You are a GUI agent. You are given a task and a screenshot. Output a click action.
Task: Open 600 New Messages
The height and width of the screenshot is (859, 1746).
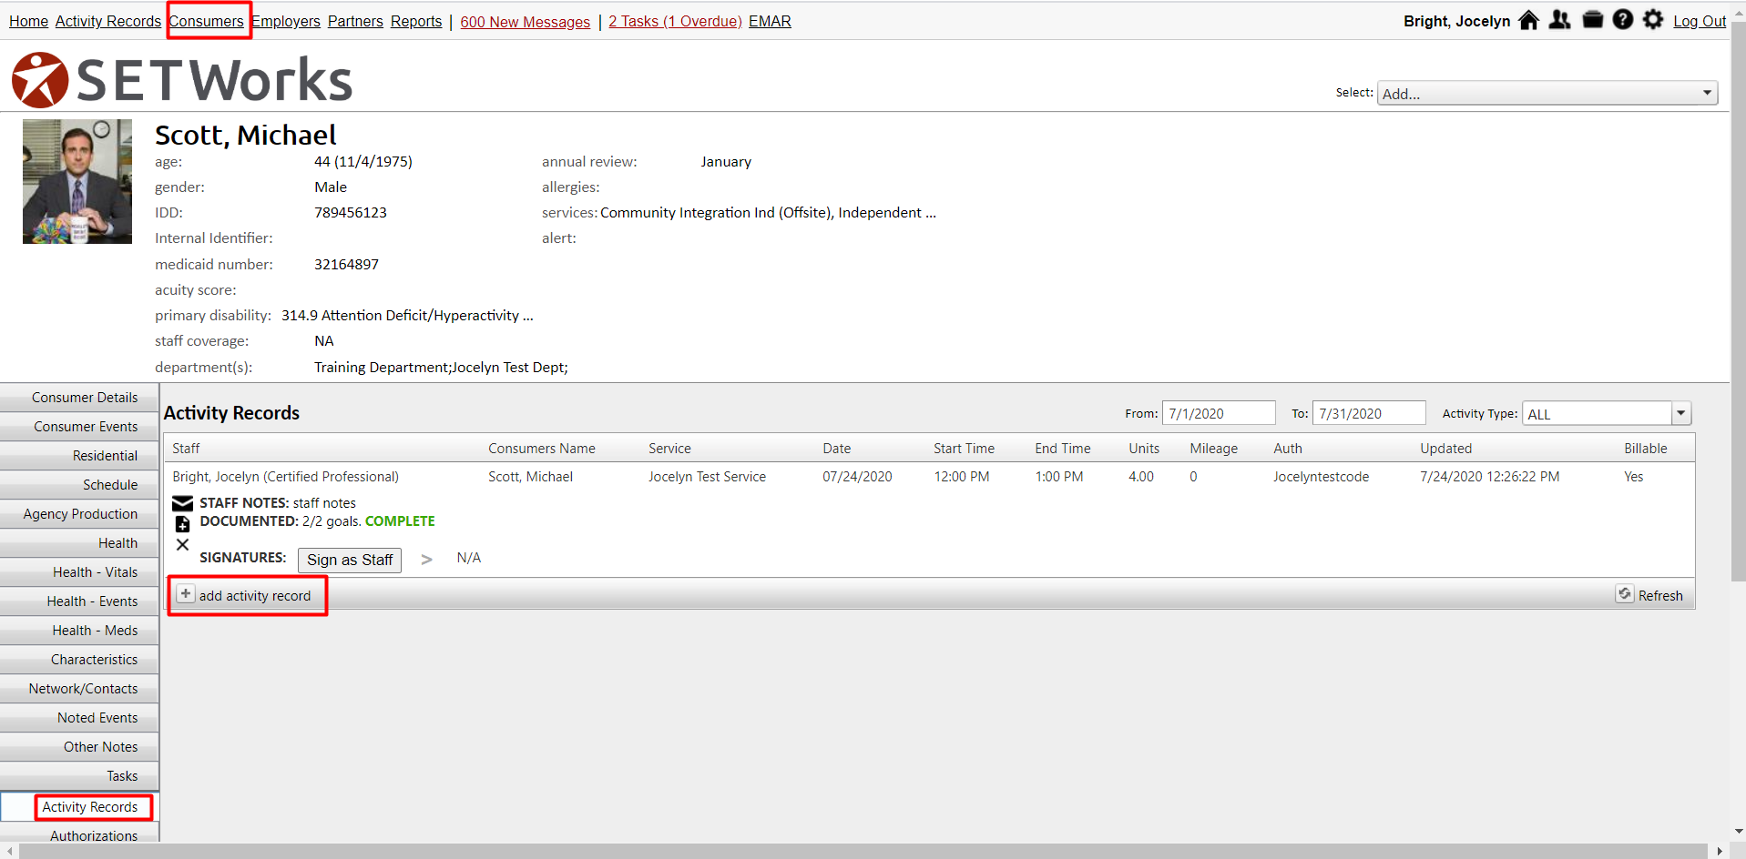pyautogui.click(x=525, y=21)
